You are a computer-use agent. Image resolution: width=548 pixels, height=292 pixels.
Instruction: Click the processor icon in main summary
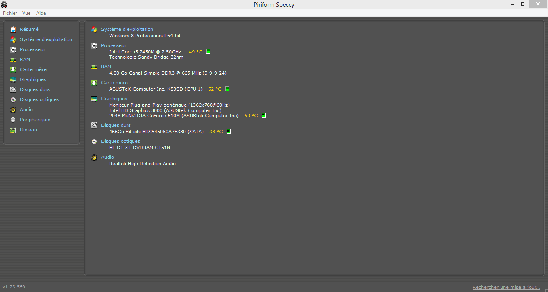(94, 45)
